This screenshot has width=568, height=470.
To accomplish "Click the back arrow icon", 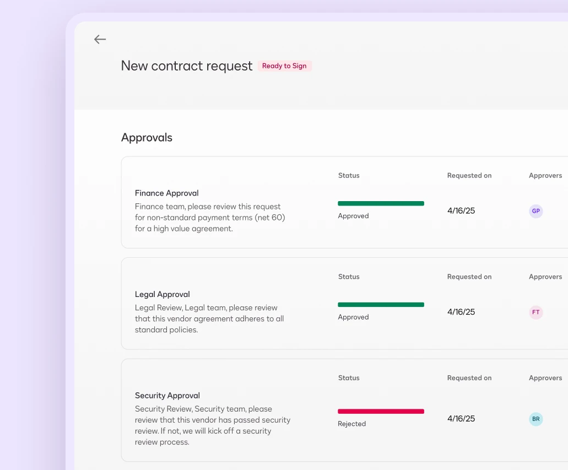I will click(x=100, y=39).
